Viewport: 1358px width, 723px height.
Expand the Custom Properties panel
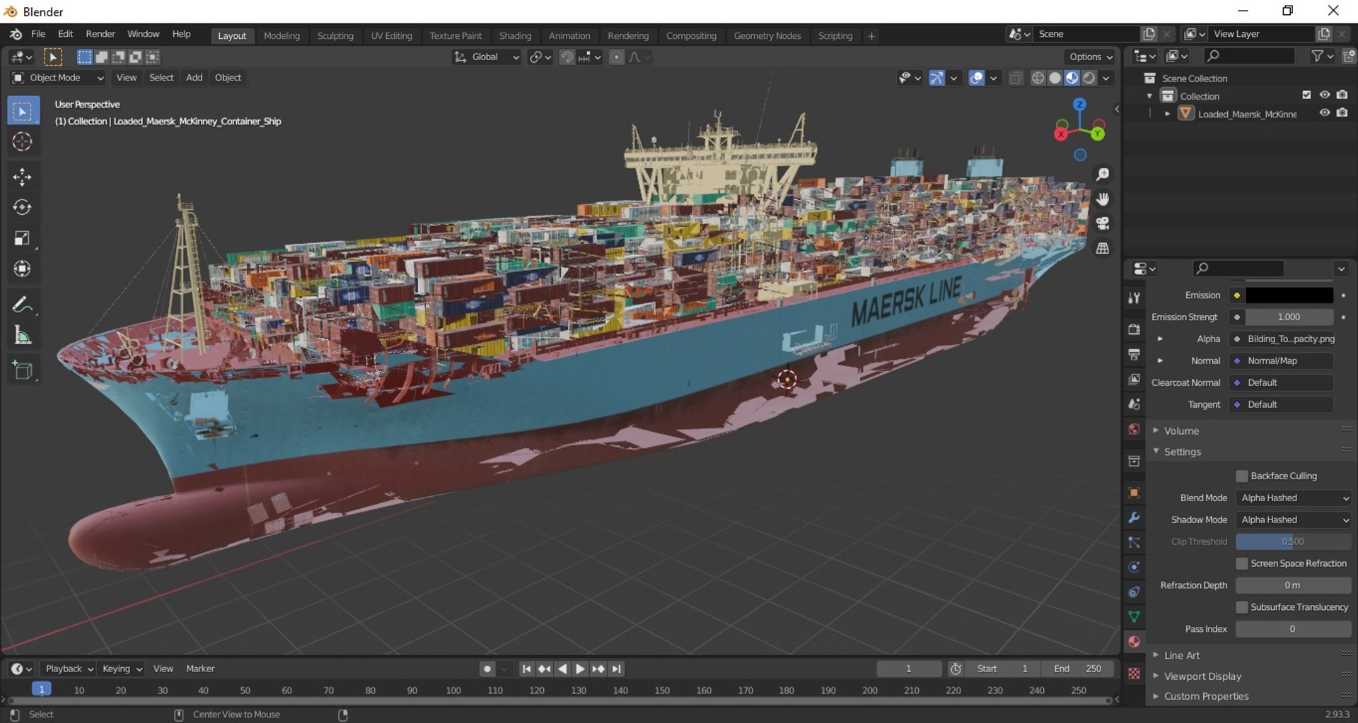(1206, 696)
